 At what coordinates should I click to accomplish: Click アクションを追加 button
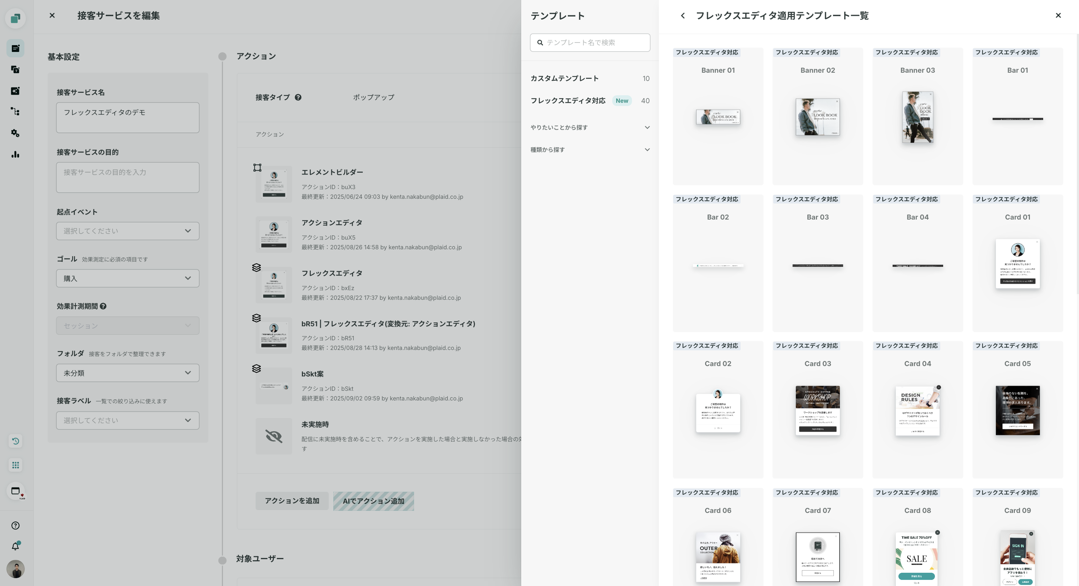(292, 501)
